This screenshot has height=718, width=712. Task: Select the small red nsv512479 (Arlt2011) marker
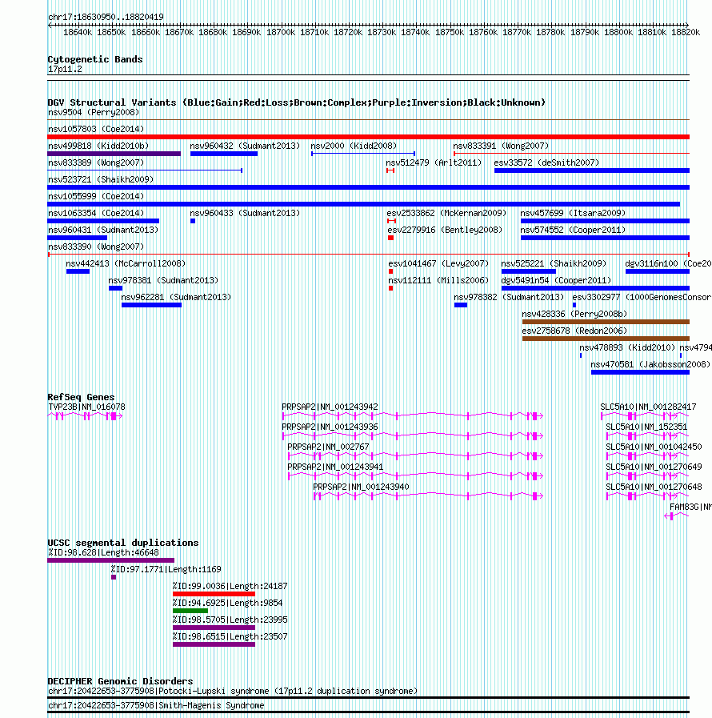coord(390,170)
